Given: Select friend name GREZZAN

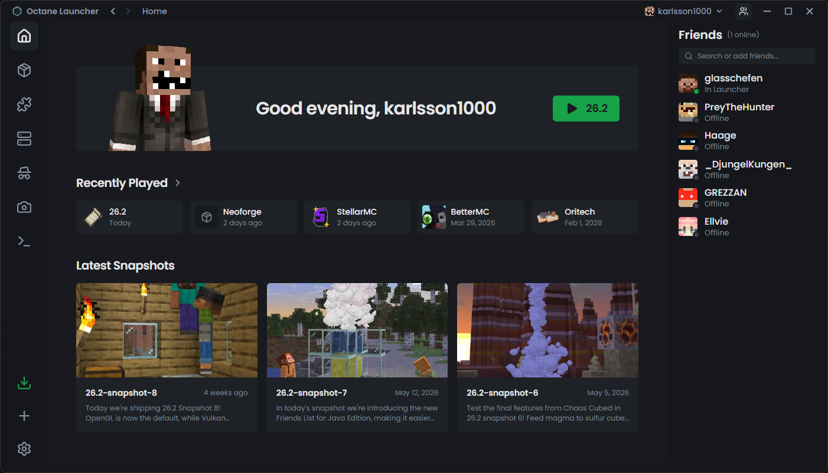Looking at the screenshot, I should (726, 192).
